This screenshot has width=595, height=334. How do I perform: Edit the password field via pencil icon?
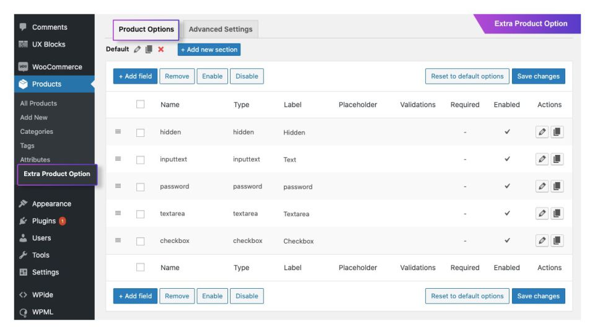point(542,187)
